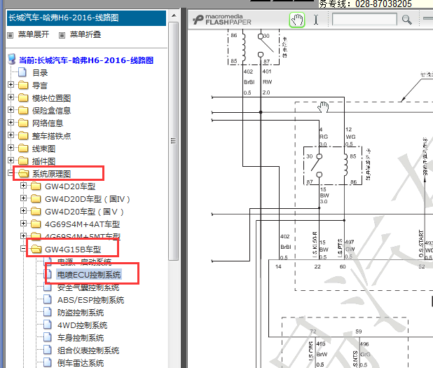Image resolution: width=433 pixels, height=368 pixels.
Task: Click the 保险盒信息 folder icon
Action: tap(23, 110)
